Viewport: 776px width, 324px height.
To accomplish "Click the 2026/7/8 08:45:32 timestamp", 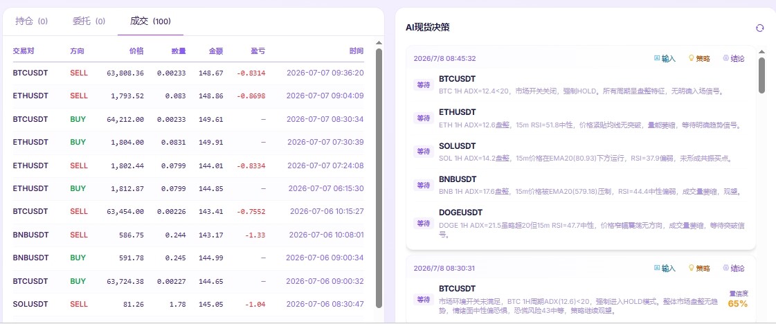I will (445, 58).
